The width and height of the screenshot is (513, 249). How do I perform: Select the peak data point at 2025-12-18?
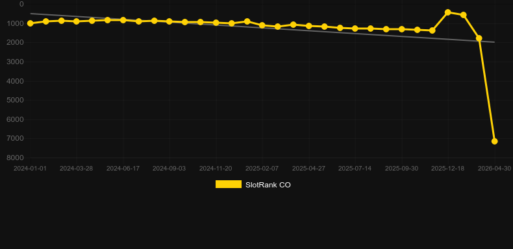[x=448, y=12]
